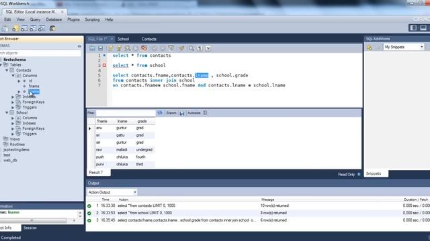This screenshot has width=430, height=241.
Task: Expand the id column node
Action: (19, 81)
